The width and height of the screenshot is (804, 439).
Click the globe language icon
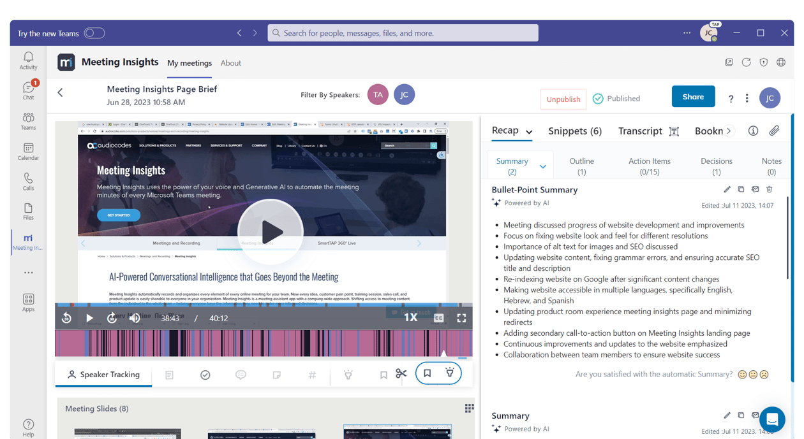tap(781, 62)
